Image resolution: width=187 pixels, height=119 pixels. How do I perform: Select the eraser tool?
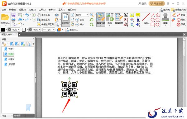tap(174, 20)
